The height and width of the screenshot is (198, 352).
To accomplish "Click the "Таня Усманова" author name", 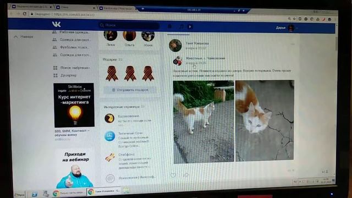I will [x=197, y=43].
